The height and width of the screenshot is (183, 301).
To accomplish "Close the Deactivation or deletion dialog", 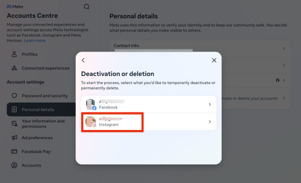I will pos(214,60).
